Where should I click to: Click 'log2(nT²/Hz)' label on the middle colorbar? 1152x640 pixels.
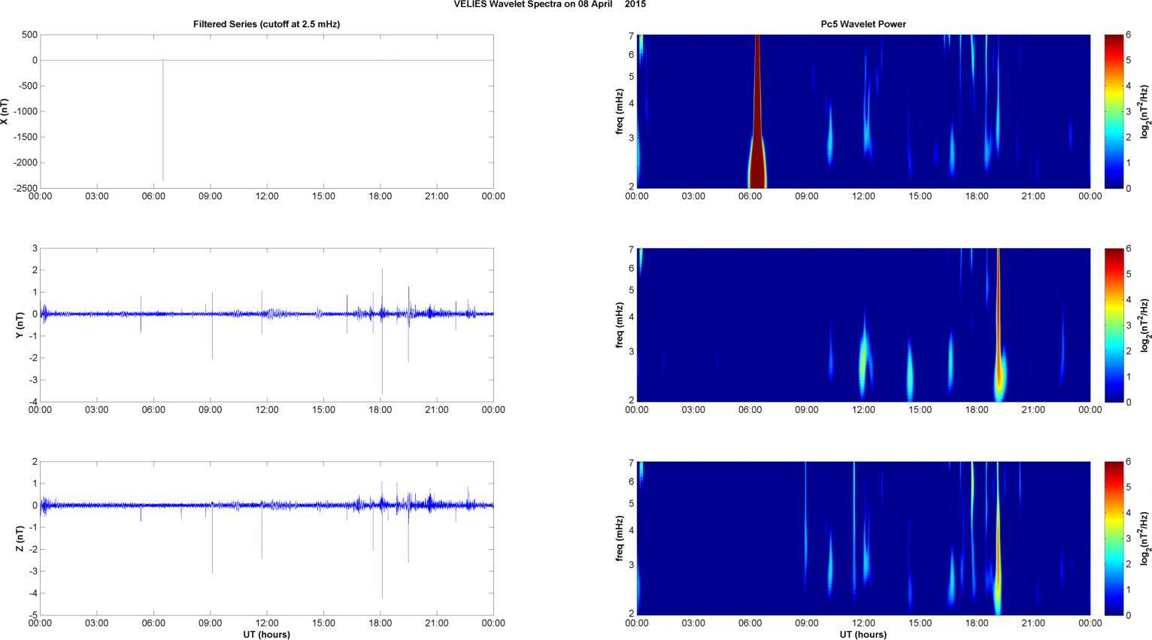(1145, 325)
